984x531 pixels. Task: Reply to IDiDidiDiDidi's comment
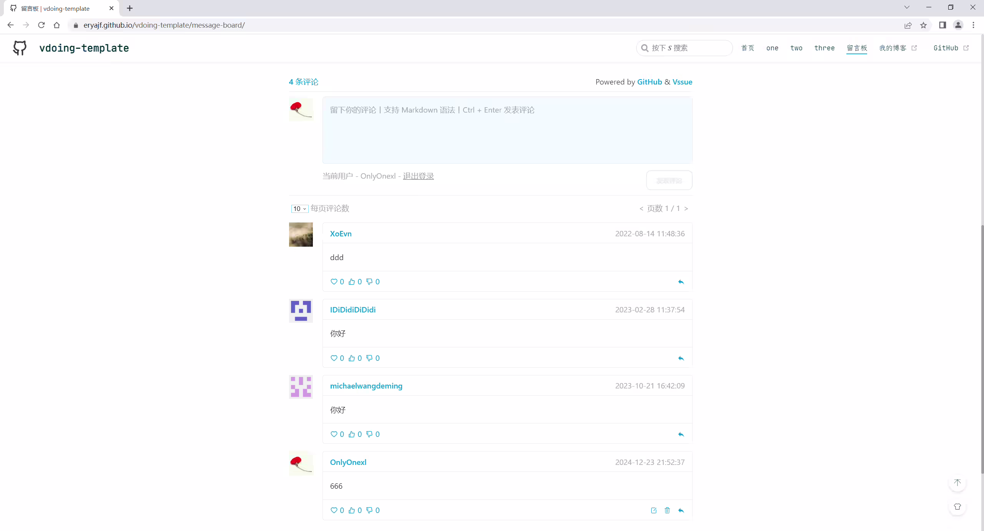681,358
